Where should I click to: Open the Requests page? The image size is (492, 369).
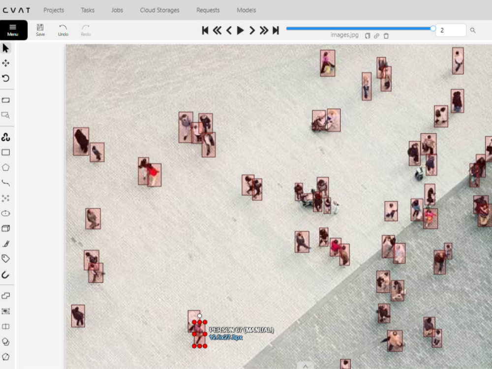click(x=208, y=10)
